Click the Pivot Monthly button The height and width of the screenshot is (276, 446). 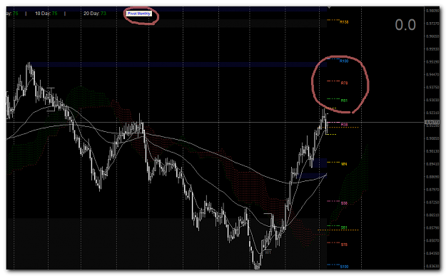[139, 14]
